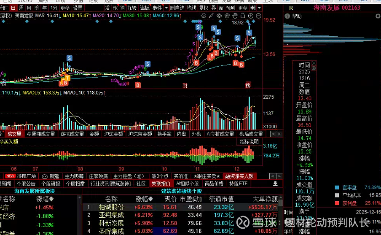Open 设置 period settings
Image resolution: width=381 pixels, height=235 pixels.
click(x=78, y=8)
